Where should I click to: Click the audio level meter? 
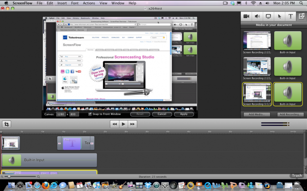(x=275, y=124)
